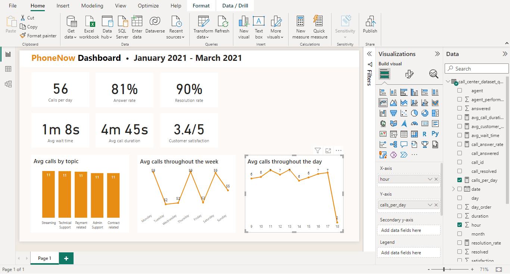Switch to Table view in left sidebar
The image size is (510, 274).
coord(8,69)
